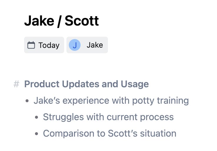Open the Today date label

click(x=49, y=45)
